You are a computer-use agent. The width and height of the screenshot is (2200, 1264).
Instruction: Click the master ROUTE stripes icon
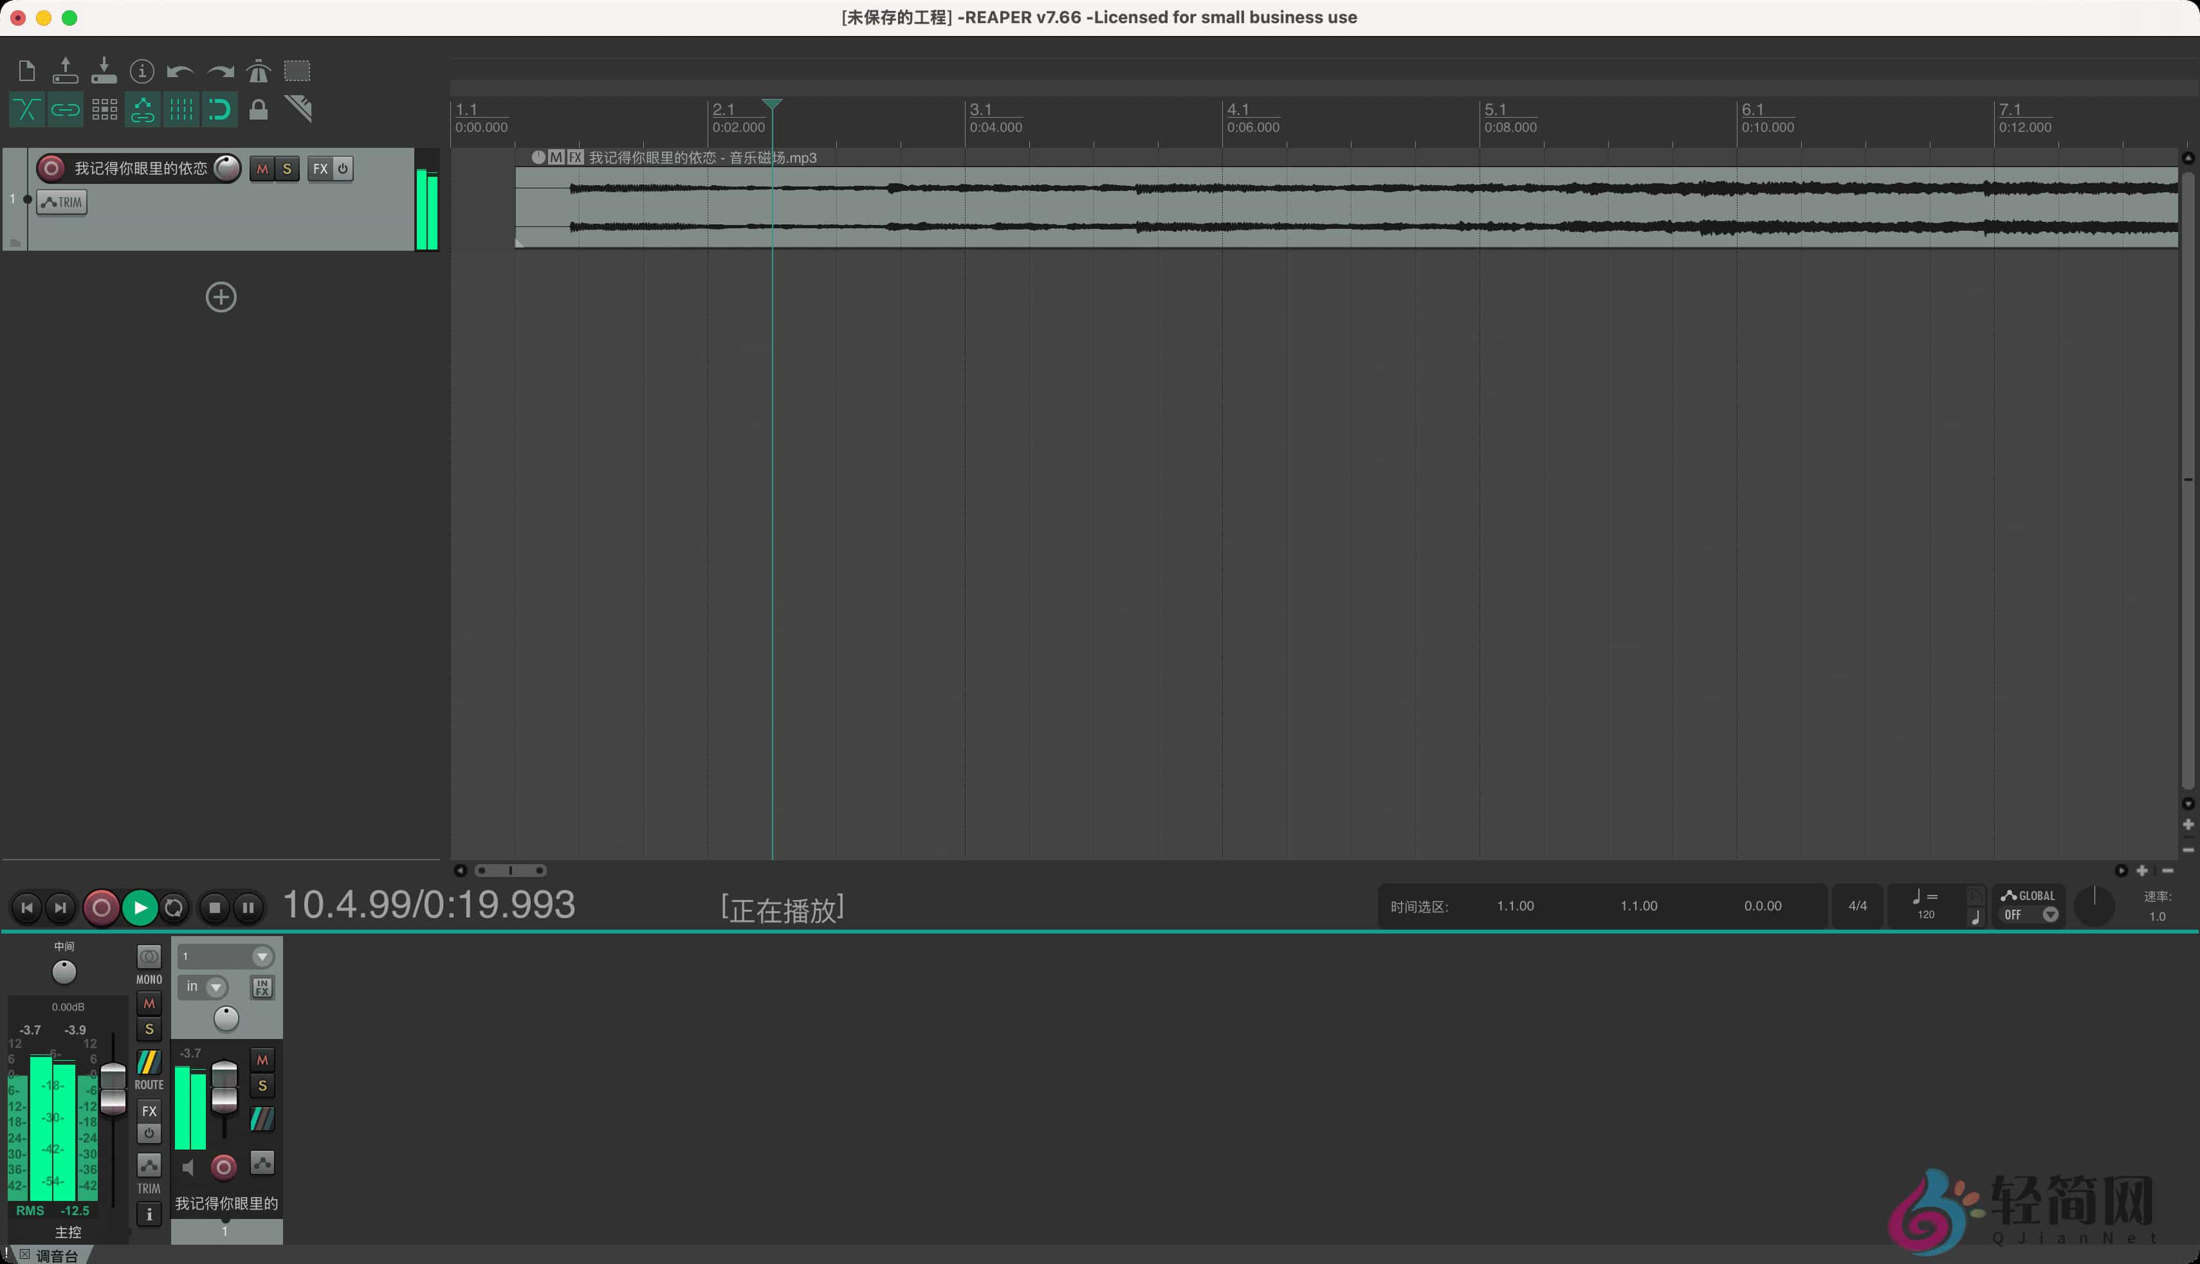(149, 1061)
